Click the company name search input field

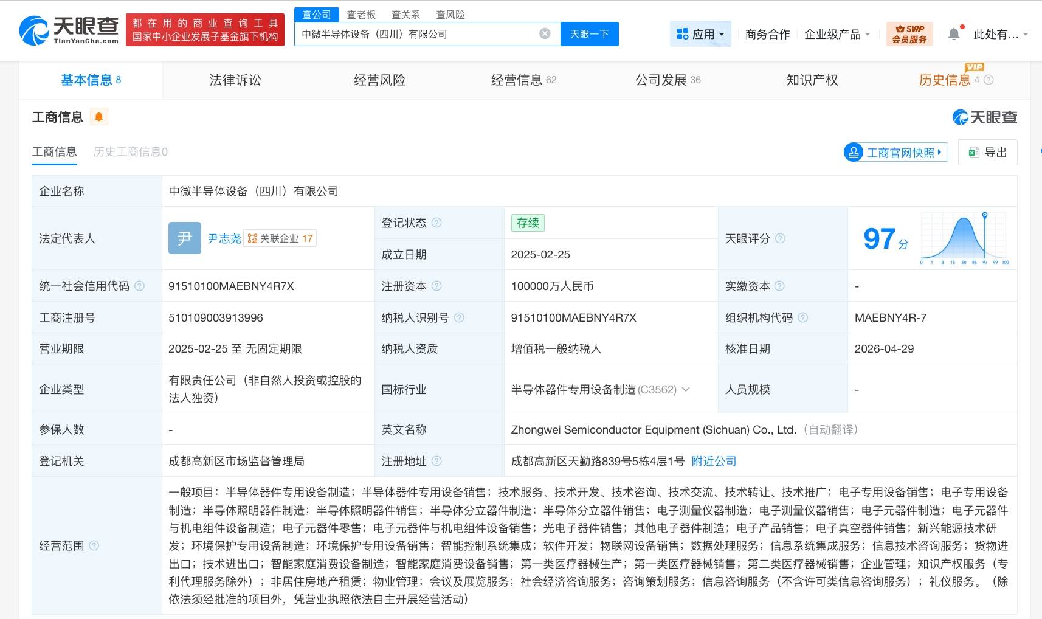point(416,34)
